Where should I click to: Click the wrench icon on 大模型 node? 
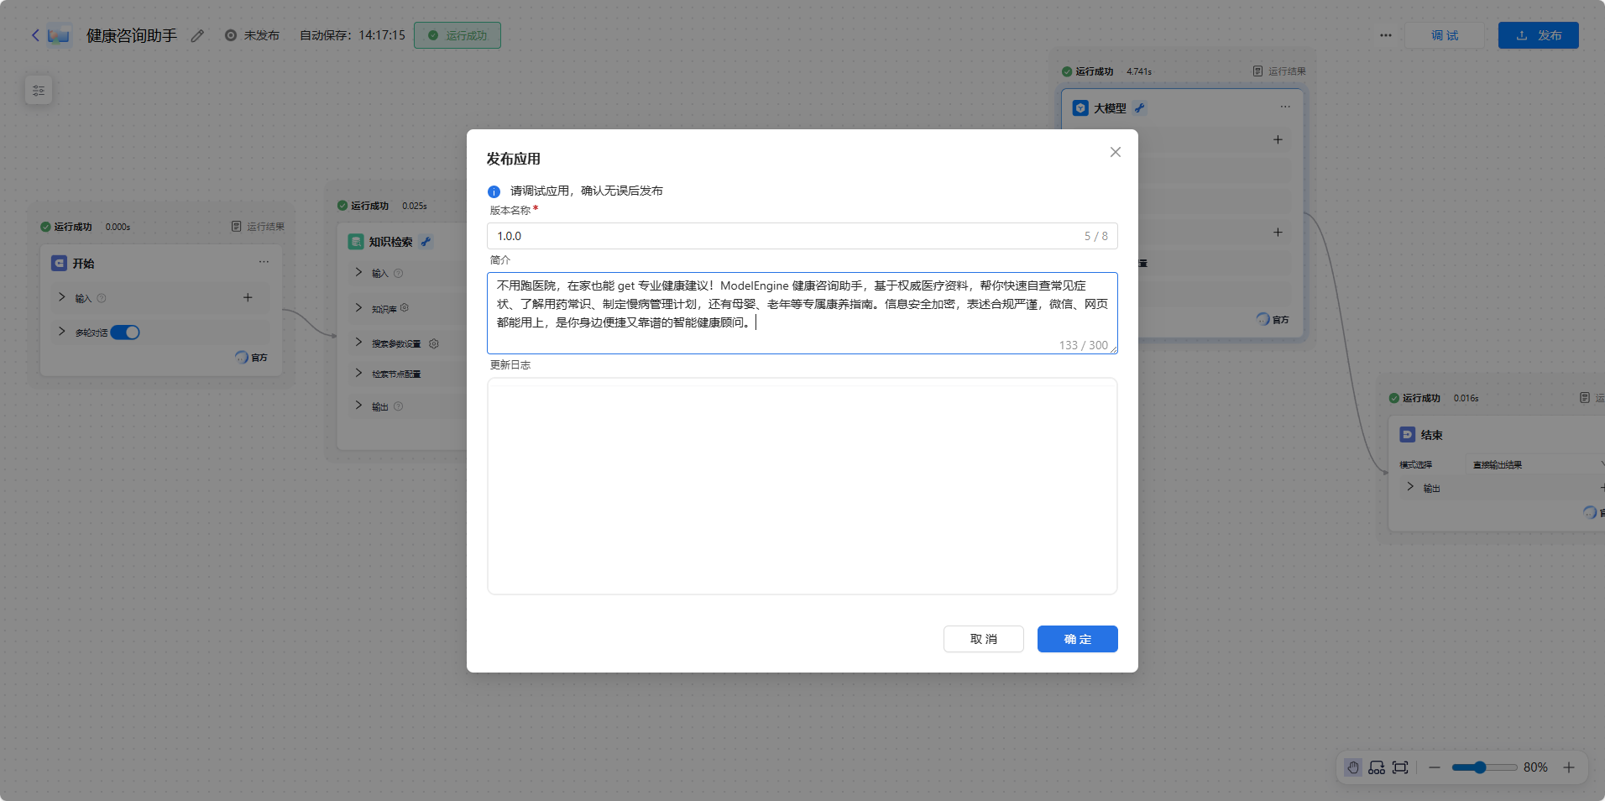pos(1141,107)
